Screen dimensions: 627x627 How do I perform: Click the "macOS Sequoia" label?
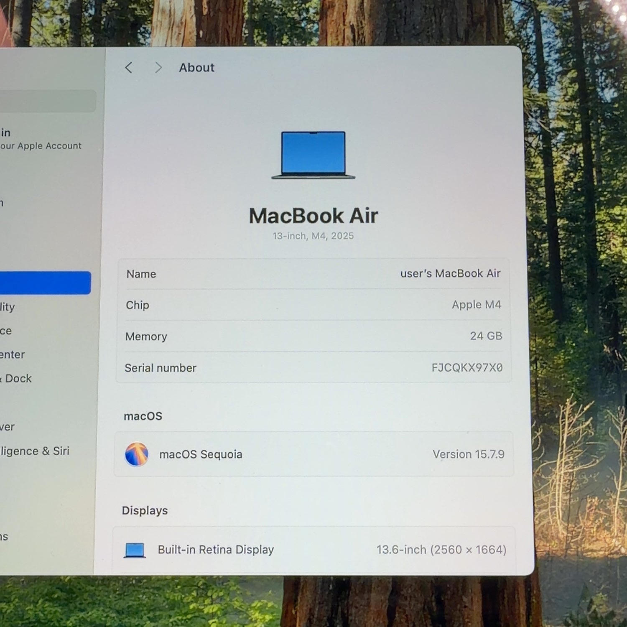pos(201,455)
